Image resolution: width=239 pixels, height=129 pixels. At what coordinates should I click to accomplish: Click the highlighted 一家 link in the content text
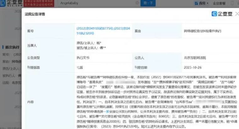pos(106,112)
